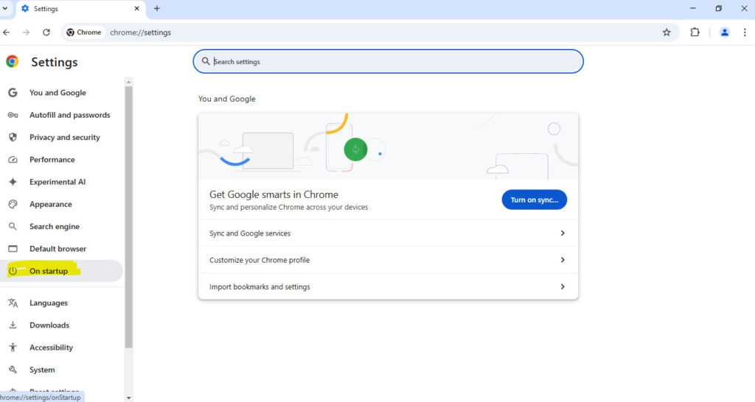Click the Chrome site info chip
The height and width of the screenshot is (402, 755).
(x=84, y=32)
